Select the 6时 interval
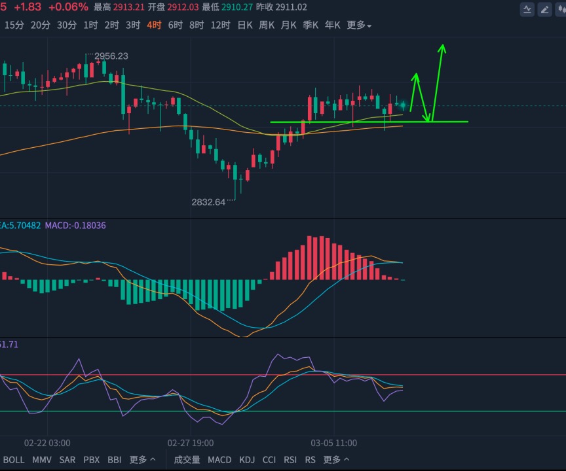566x471 pixels. (176, 25)
